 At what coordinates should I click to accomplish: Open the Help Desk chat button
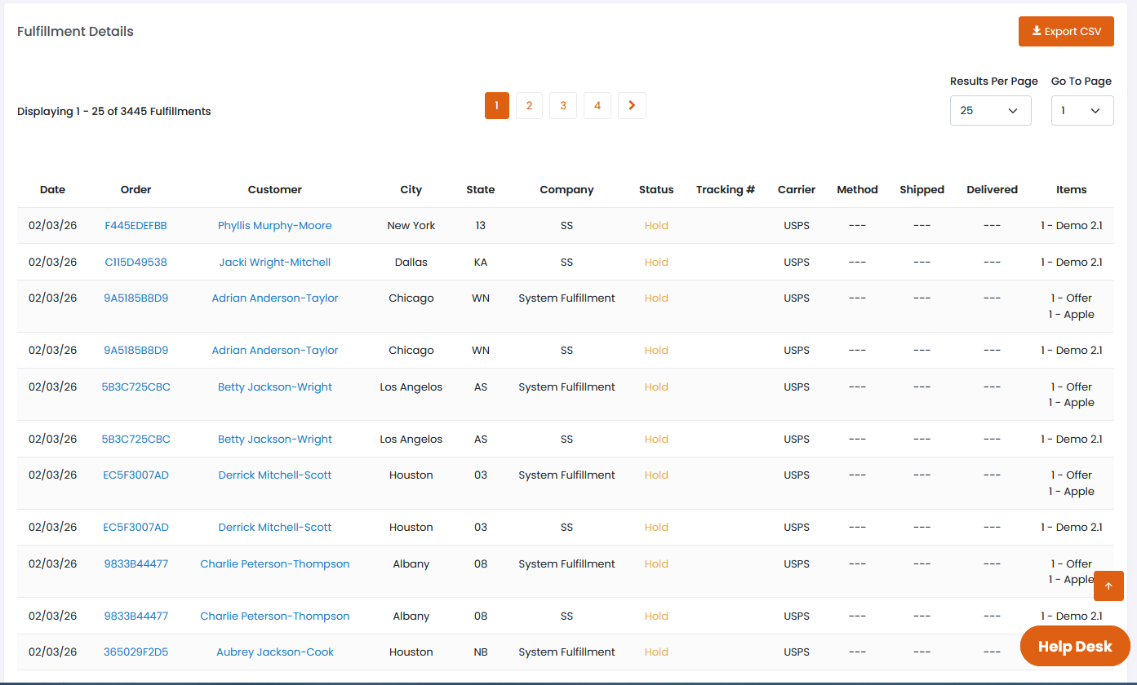coord(1074,647)
